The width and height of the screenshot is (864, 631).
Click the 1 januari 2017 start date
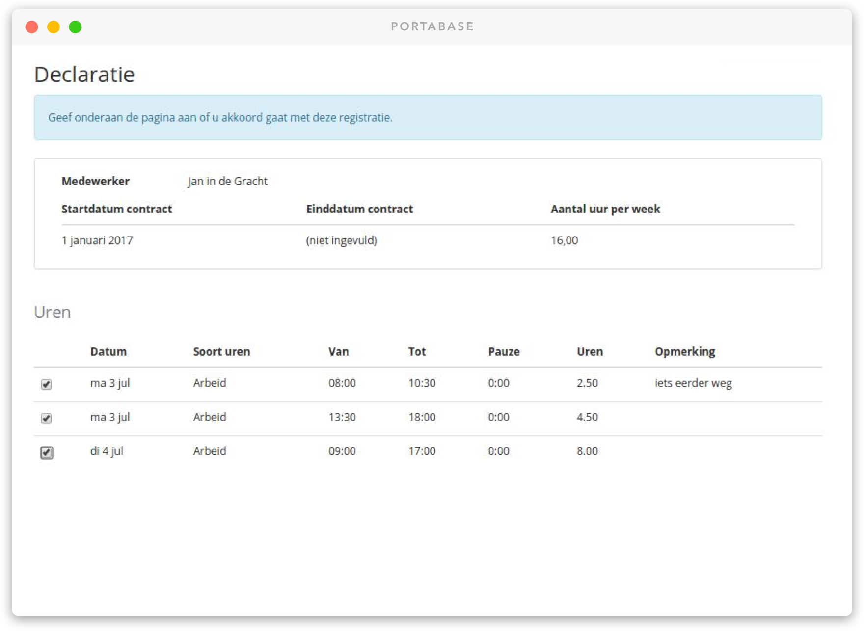(x=97, y=240)
